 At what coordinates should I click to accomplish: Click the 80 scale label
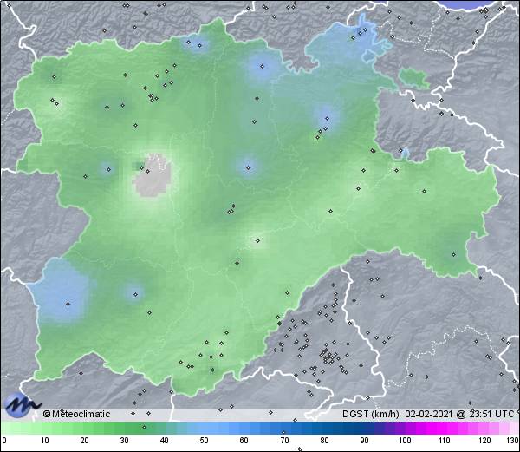pyautogui.click(x=324, y=441)
